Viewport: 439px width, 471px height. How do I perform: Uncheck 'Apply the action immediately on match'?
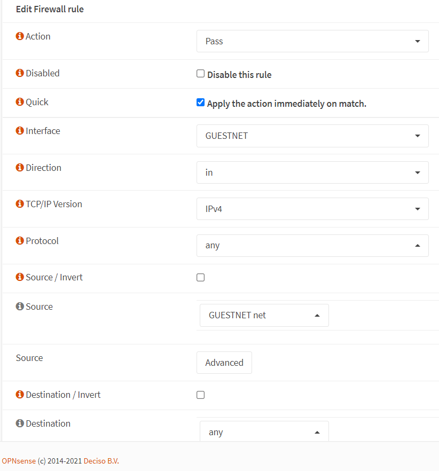[201, 103]
